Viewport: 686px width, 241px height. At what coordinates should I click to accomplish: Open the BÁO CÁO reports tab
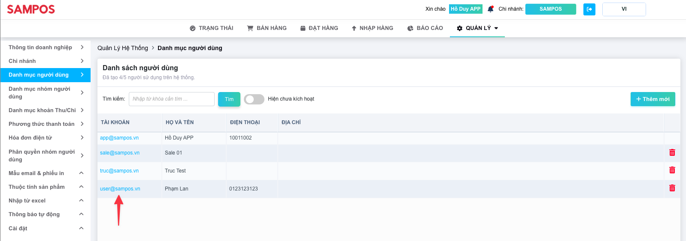425,28
